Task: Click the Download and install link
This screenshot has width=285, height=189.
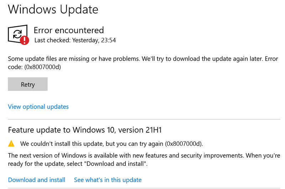Action: [36, 180]
